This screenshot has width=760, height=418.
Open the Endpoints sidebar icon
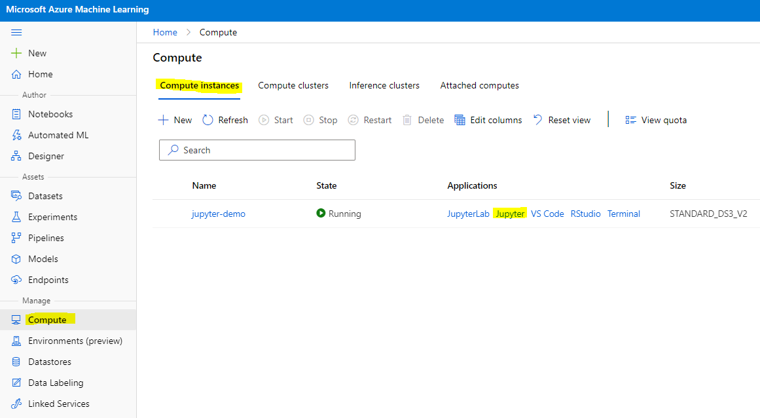[17, 280]
